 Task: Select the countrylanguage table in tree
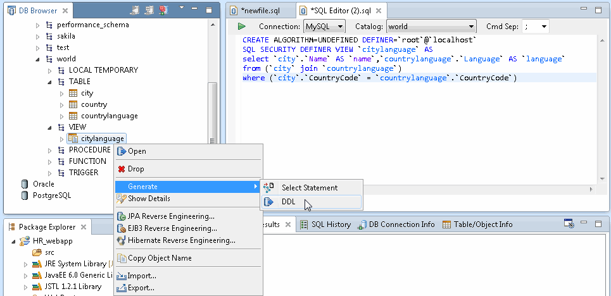pyautogui.click(x=109, y=116)
